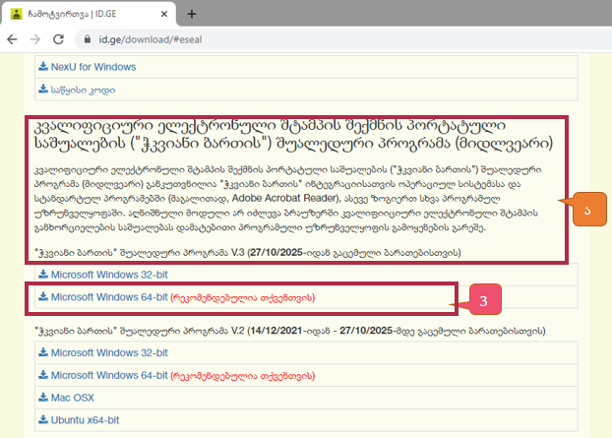612x438 pixels.
Task: Open site information icon in address bar
Action: tap(87, 40)
